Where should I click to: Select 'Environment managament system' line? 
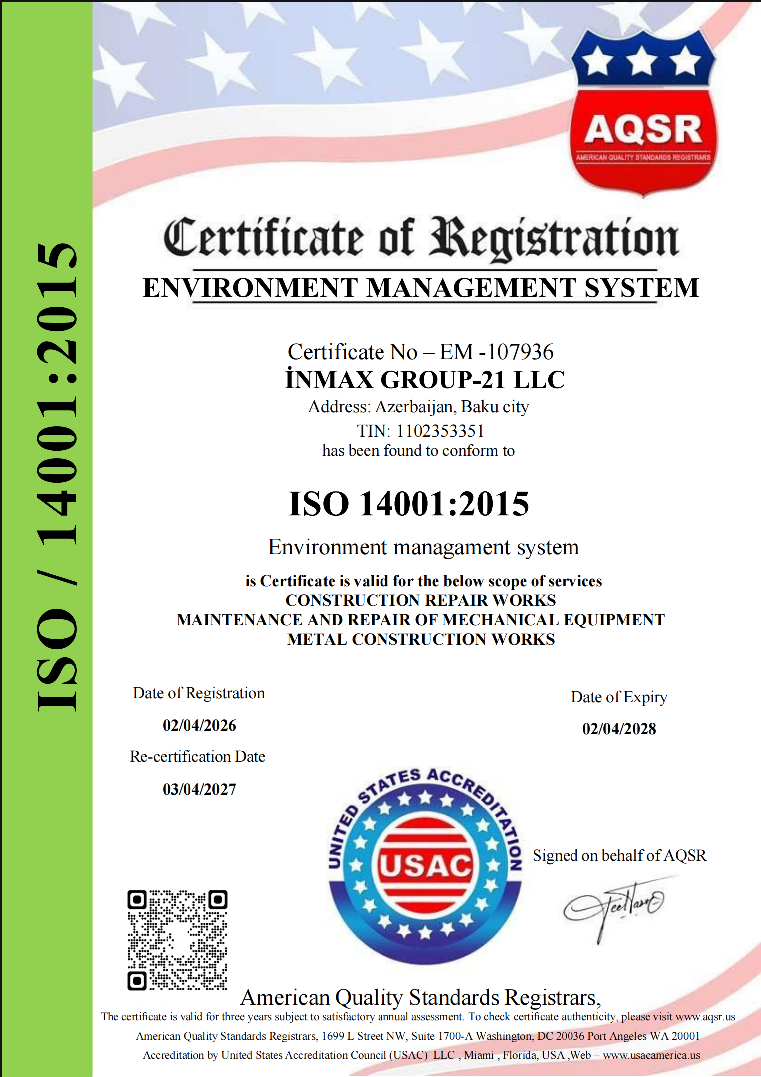[x=423, y=547]
